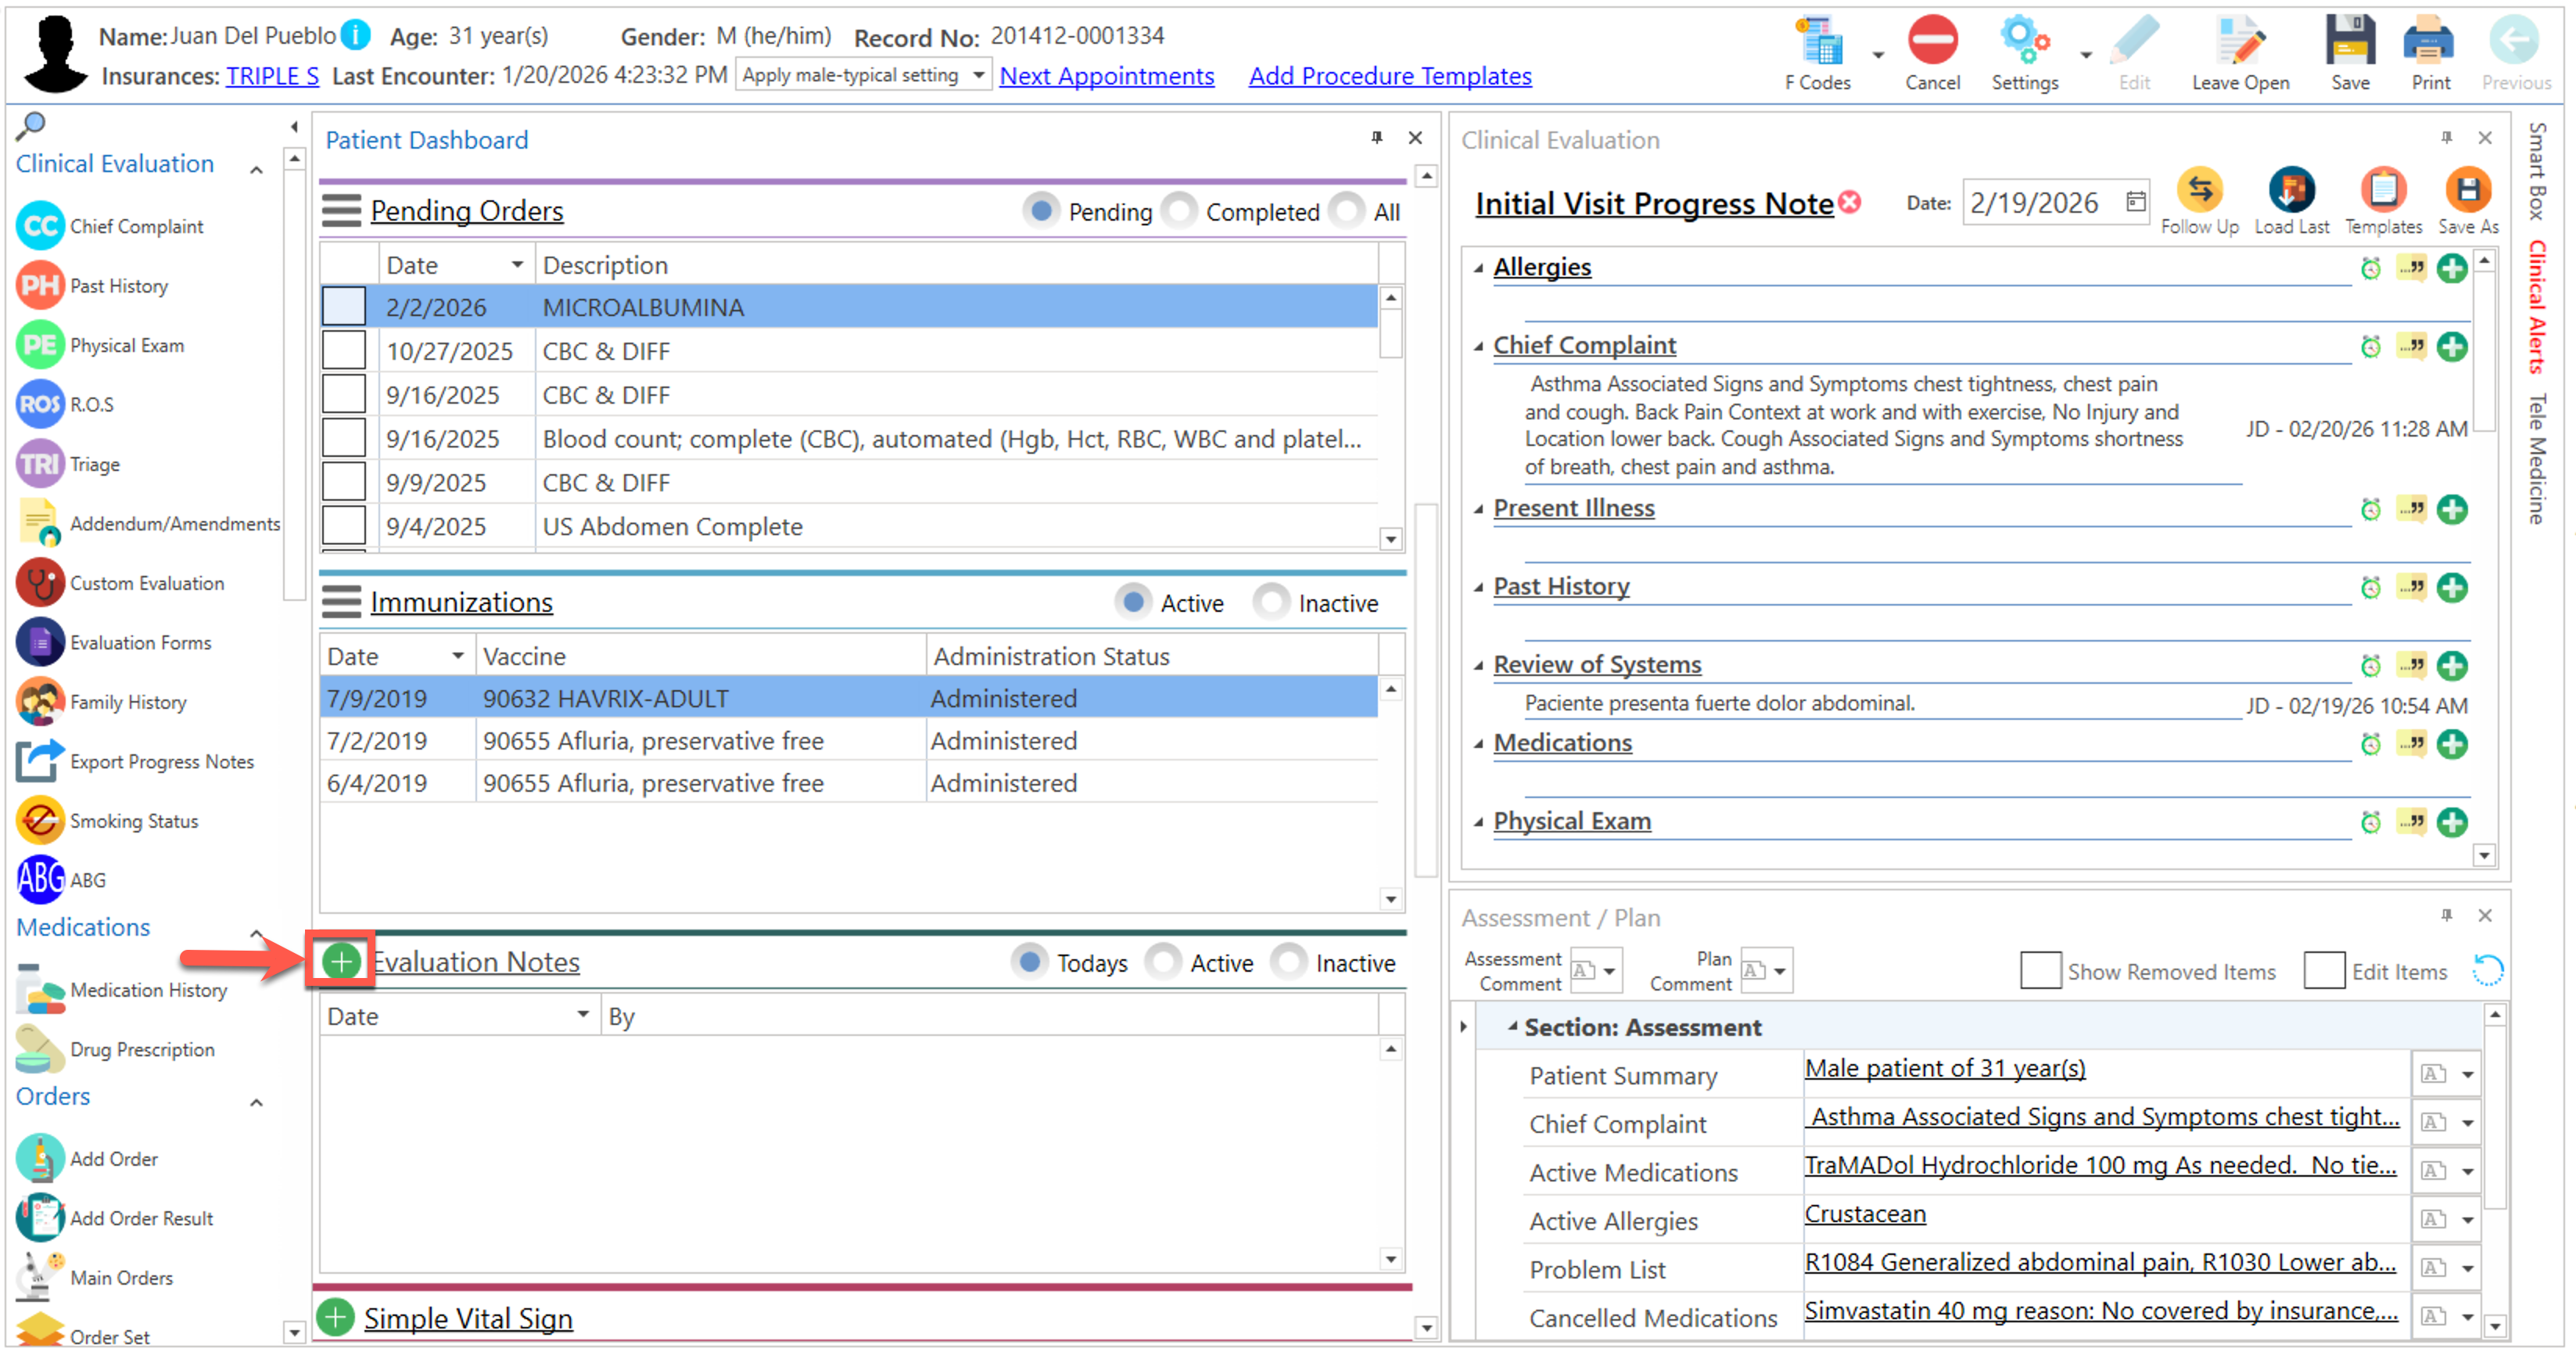Open the Chief Complaint sidebar icon

tap(40, 226)
